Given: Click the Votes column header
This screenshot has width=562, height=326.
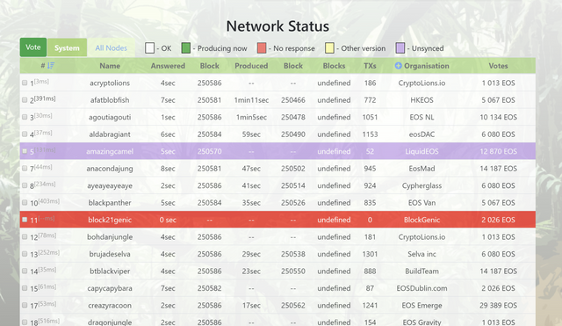Looking at the screenshot, I should tap(498, 66).
